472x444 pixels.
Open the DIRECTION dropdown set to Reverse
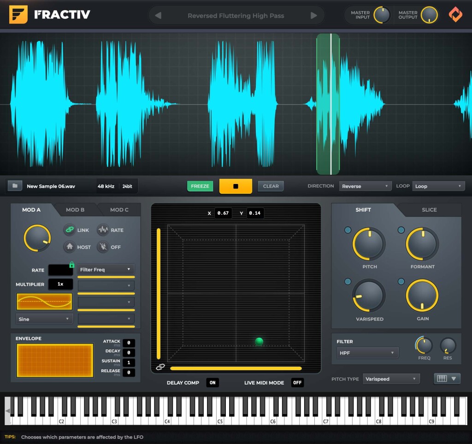pos(366,186)
